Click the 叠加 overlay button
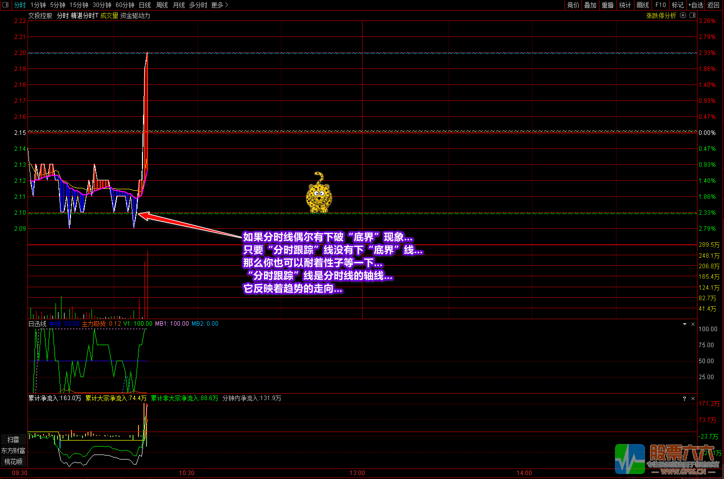 point(590,5)
